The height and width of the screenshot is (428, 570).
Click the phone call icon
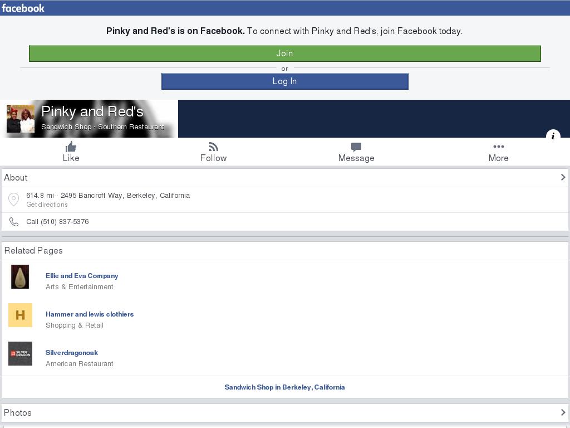(x=14, y=222)
